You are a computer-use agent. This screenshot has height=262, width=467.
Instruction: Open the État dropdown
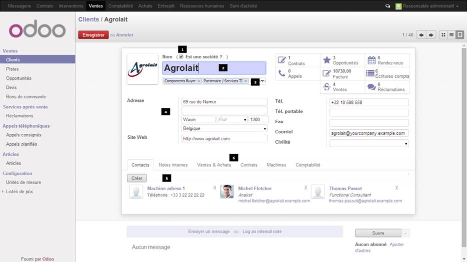[x=232, y=120]
